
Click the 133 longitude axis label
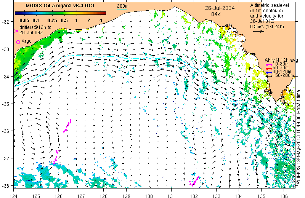pos(216,196)
